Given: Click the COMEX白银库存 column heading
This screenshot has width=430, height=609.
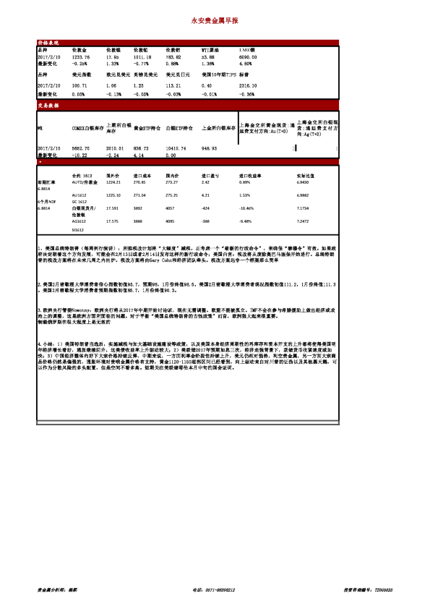Looking at the screenshot, I should [x=87, y=128].
